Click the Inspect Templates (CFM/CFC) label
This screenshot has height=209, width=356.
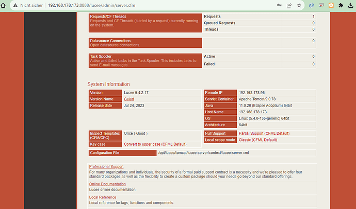[105, 135]
